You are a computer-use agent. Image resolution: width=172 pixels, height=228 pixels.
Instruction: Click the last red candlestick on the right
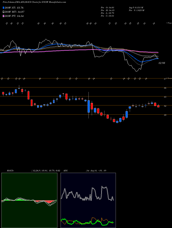pyautogui.click(x=158, y=106)
